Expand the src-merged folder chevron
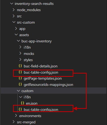This screenshot has width=107, height=125. click(14, 122)
